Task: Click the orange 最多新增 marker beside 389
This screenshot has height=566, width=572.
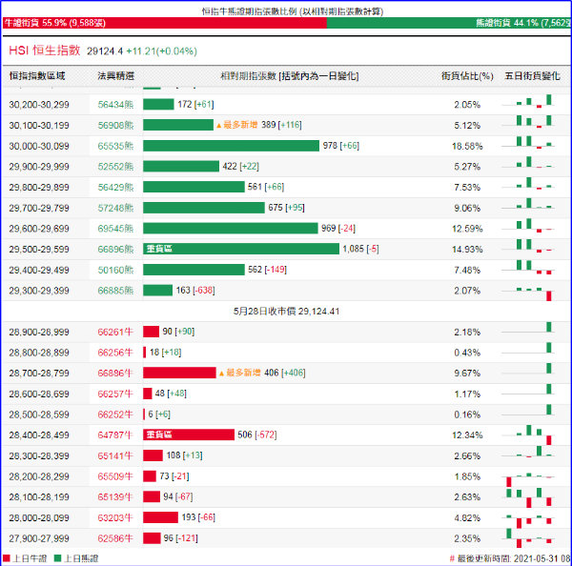Action: click(x=236, y=125)
